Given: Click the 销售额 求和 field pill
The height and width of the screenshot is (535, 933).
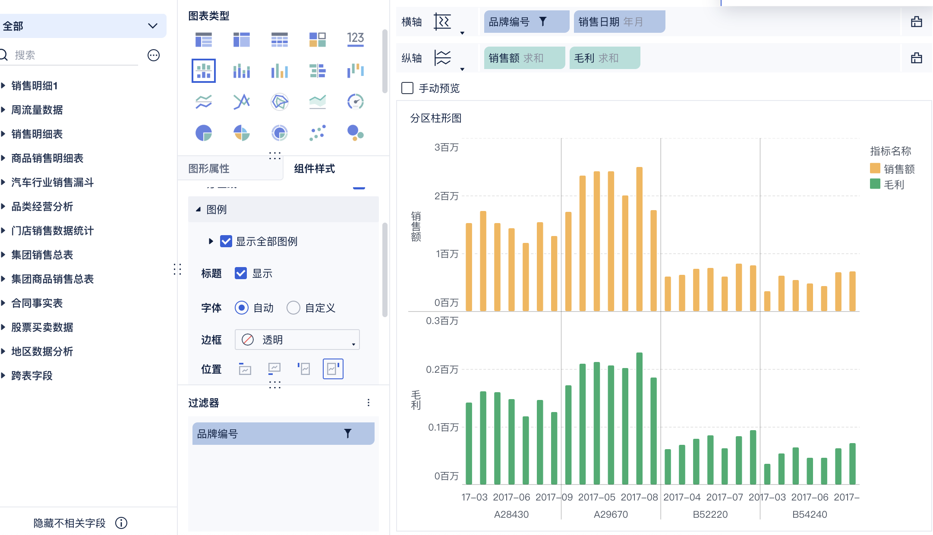Looking at the screenshot, I should pyautogui.click(x=523, y=58).
